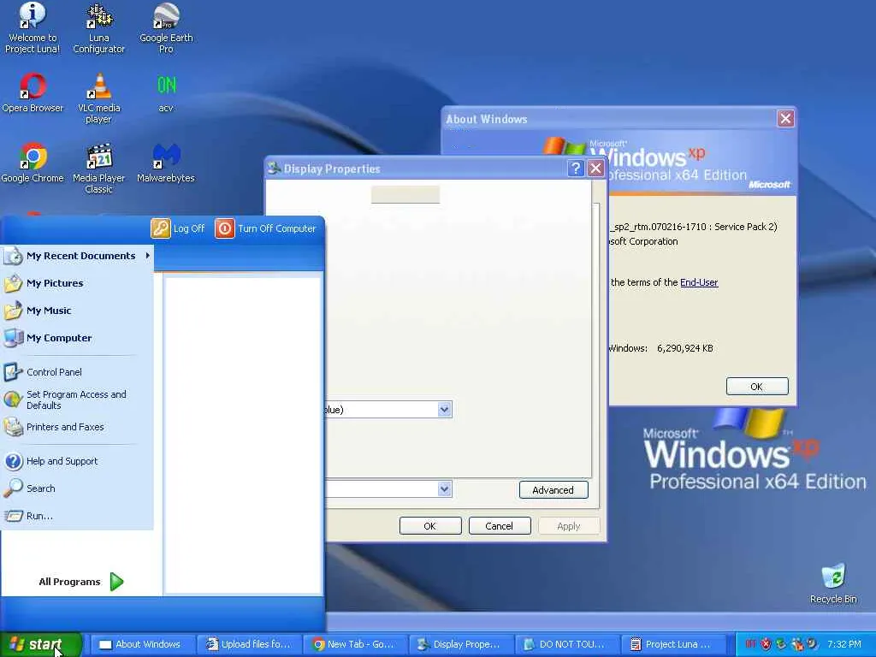Select the Malwarebytes desktop icon
The height and width of the screenshot is (657, 876).
click(x=166, y=163)
